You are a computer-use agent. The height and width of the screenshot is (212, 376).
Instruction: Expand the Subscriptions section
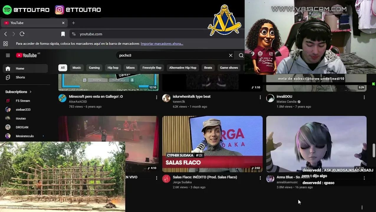coord(18,92)
